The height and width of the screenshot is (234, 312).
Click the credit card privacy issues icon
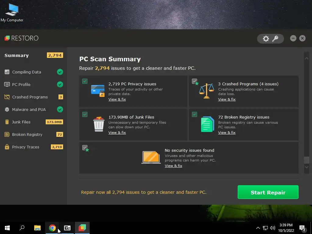point(98,91)
